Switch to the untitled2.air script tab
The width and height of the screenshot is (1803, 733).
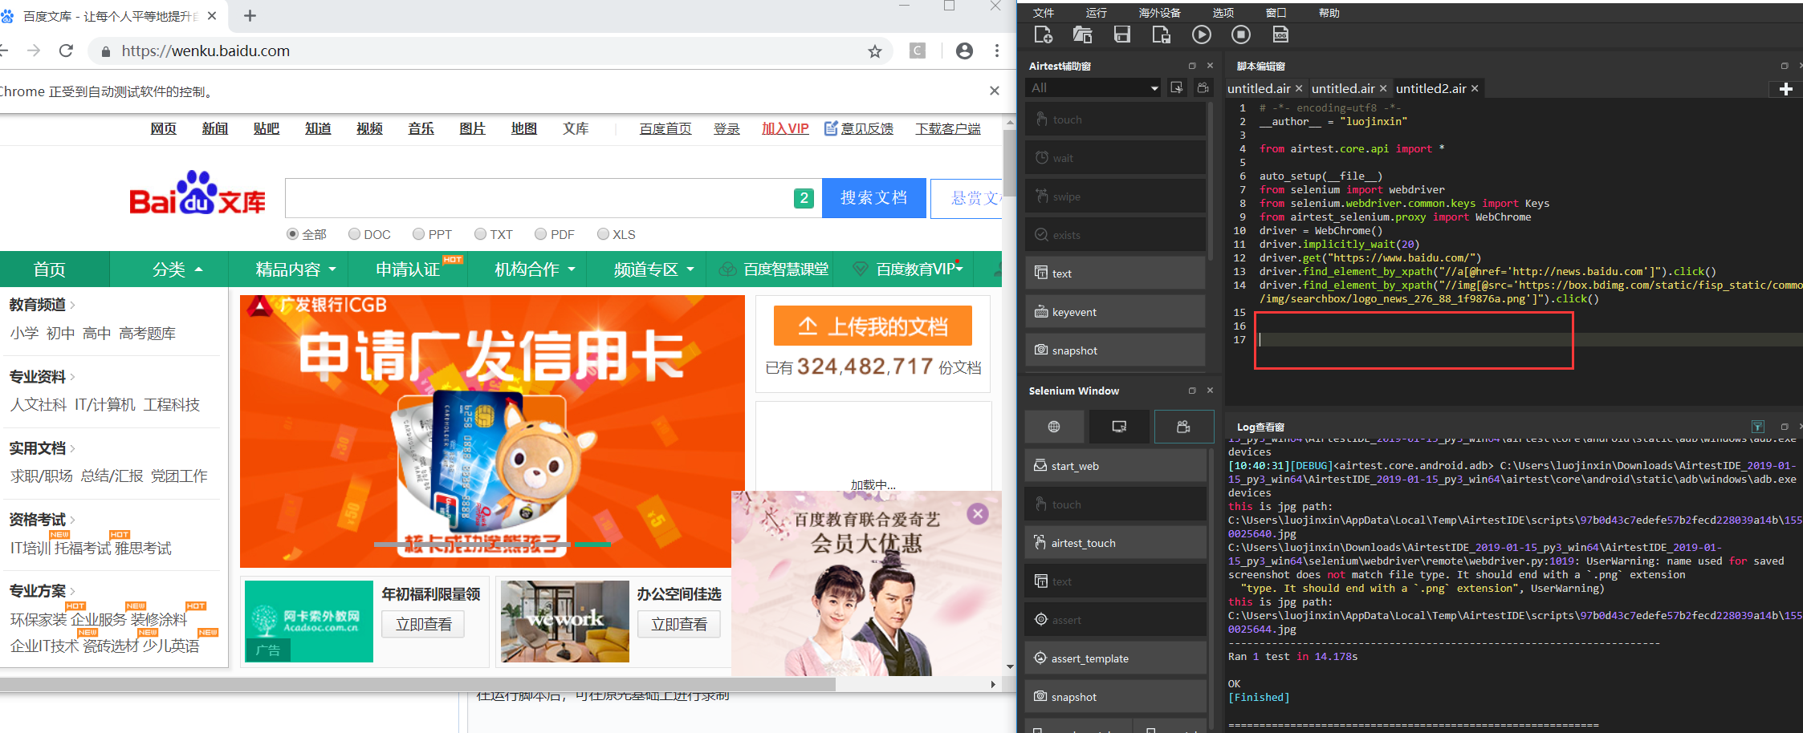coord(1431,88)
